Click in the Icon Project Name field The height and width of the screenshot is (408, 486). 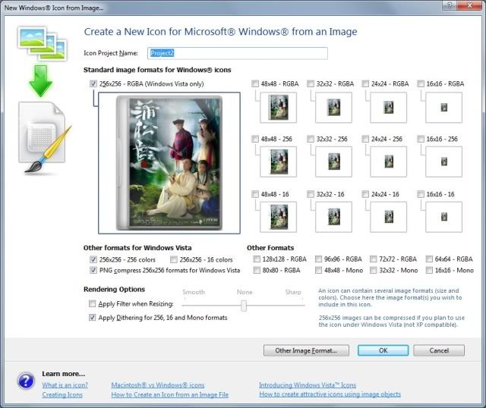click(238, 53)
